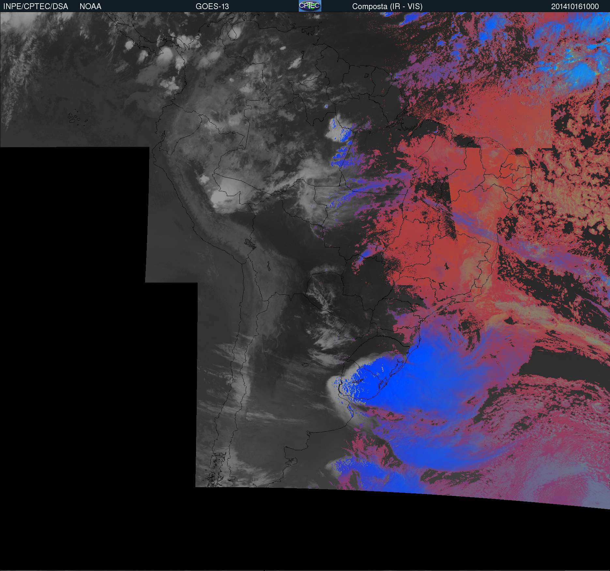Image resolution: width=610 pixels, height=571 pixels.
Task: Click the NOAA label in header
Action: pyautogui.click(x=90, y=7)
